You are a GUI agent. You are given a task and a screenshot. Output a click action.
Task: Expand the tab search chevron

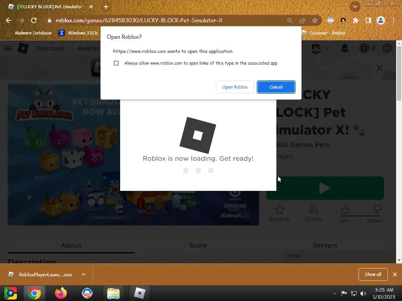355,7
